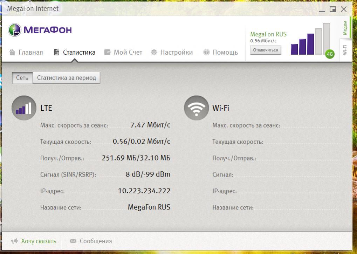Click the MegaFon logo
This screenshot has width=357, height=254.
pyautogui.click(x=40, y=30)
